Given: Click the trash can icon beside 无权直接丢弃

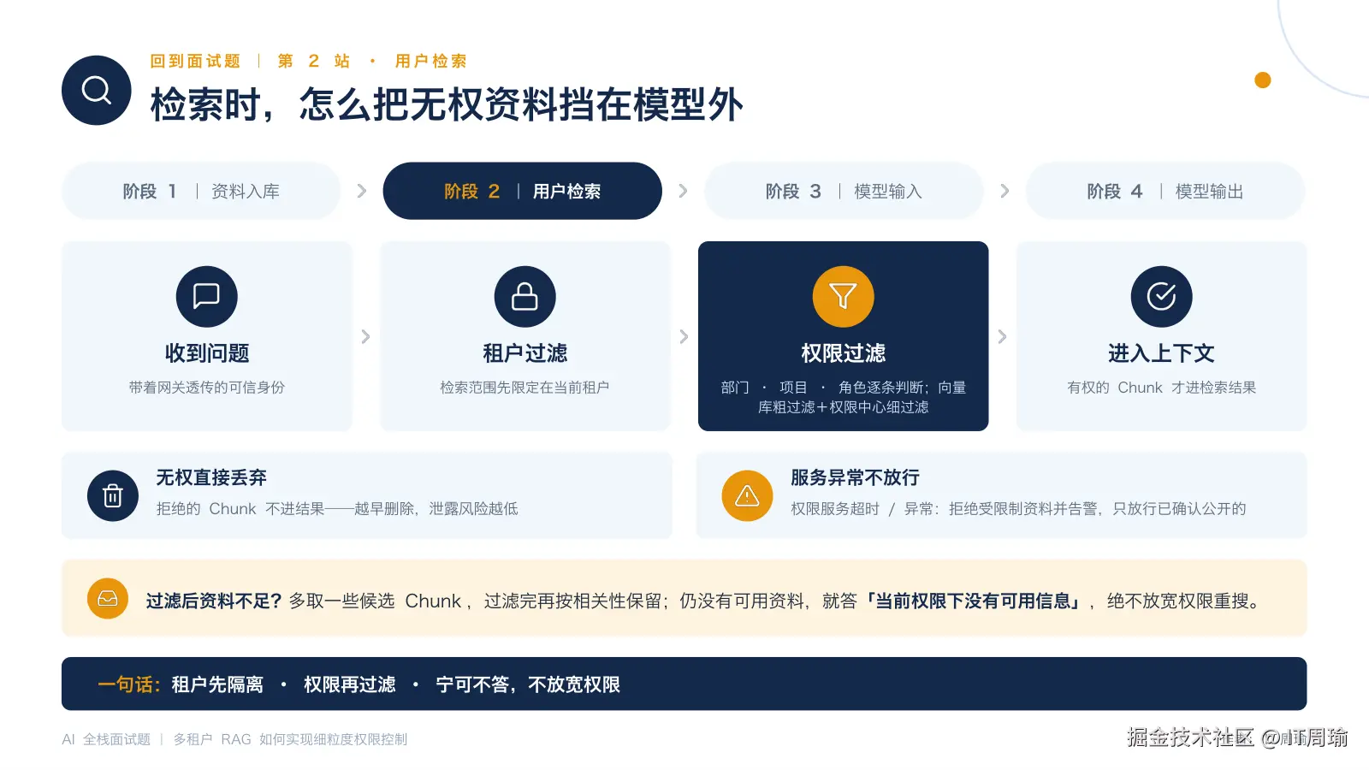Looking at the screenshot, I should pos(113,495).
